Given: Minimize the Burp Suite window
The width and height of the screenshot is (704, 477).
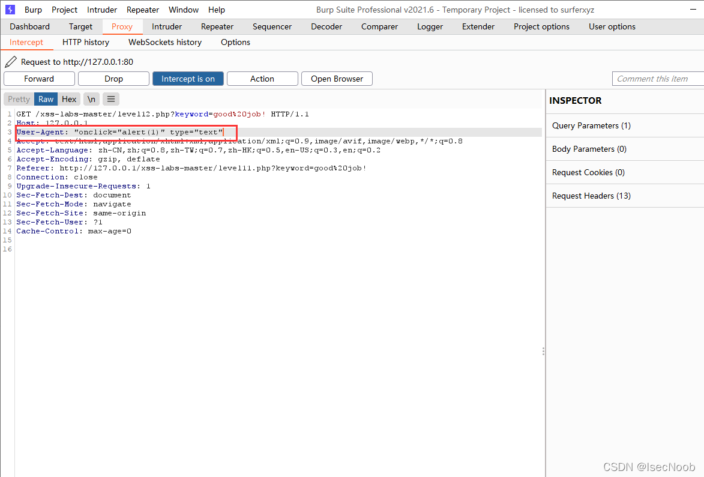Looking at the screenshot, I should pyautogui.click(x=693, y=10).
